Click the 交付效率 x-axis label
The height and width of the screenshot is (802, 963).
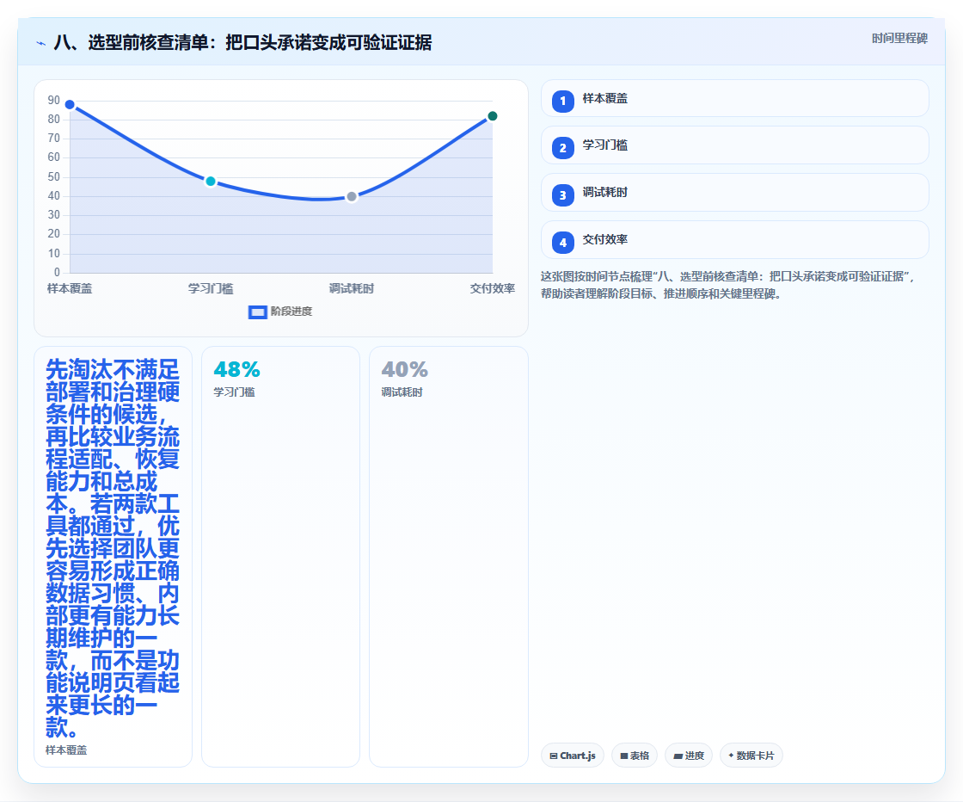pos(493,288)
